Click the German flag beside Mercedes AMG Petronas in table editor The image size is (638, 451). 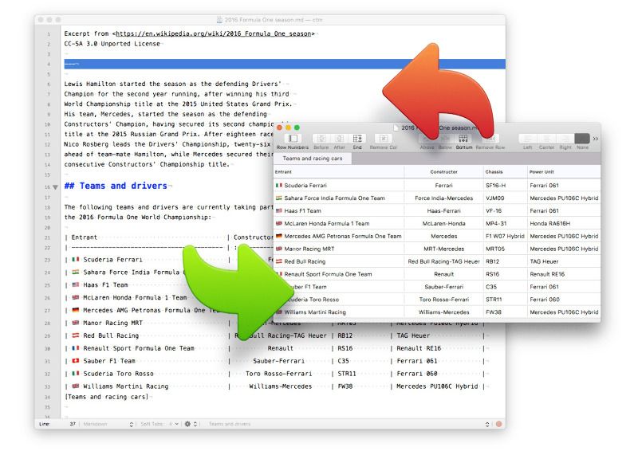pyautogui.click(x=278, y=236)
